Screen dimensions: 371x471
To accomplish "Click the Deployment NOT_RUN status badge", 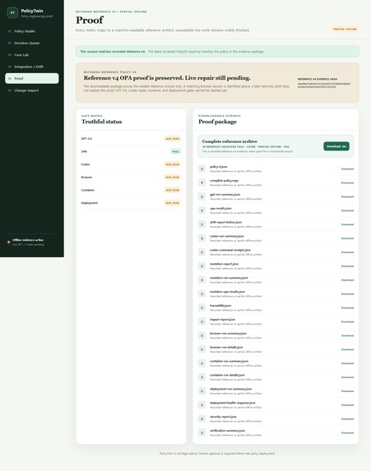I will [172, 203].
